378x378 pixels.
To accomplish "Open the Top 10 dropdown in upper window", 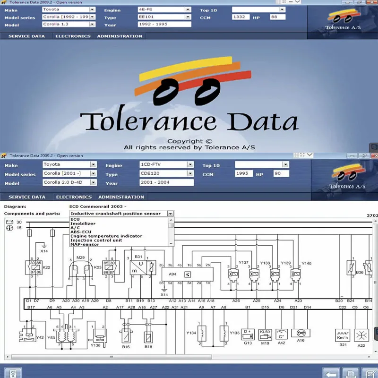I will pyautogui.click(x=282, y=9).
